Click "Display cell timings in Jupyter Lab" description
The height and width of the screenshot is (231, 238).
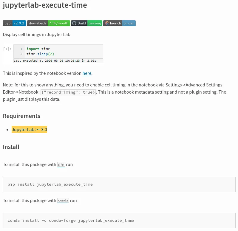(x=37, y=35)
